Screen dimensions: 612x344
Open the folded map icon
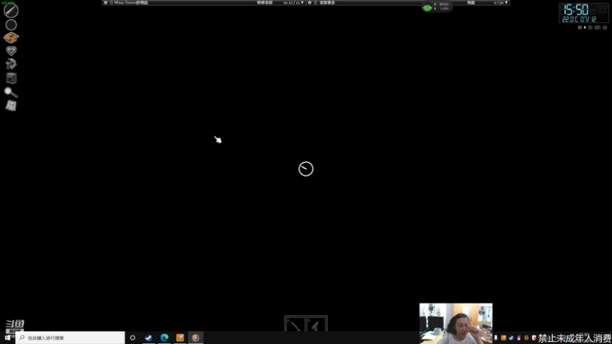tap(11, 105)
